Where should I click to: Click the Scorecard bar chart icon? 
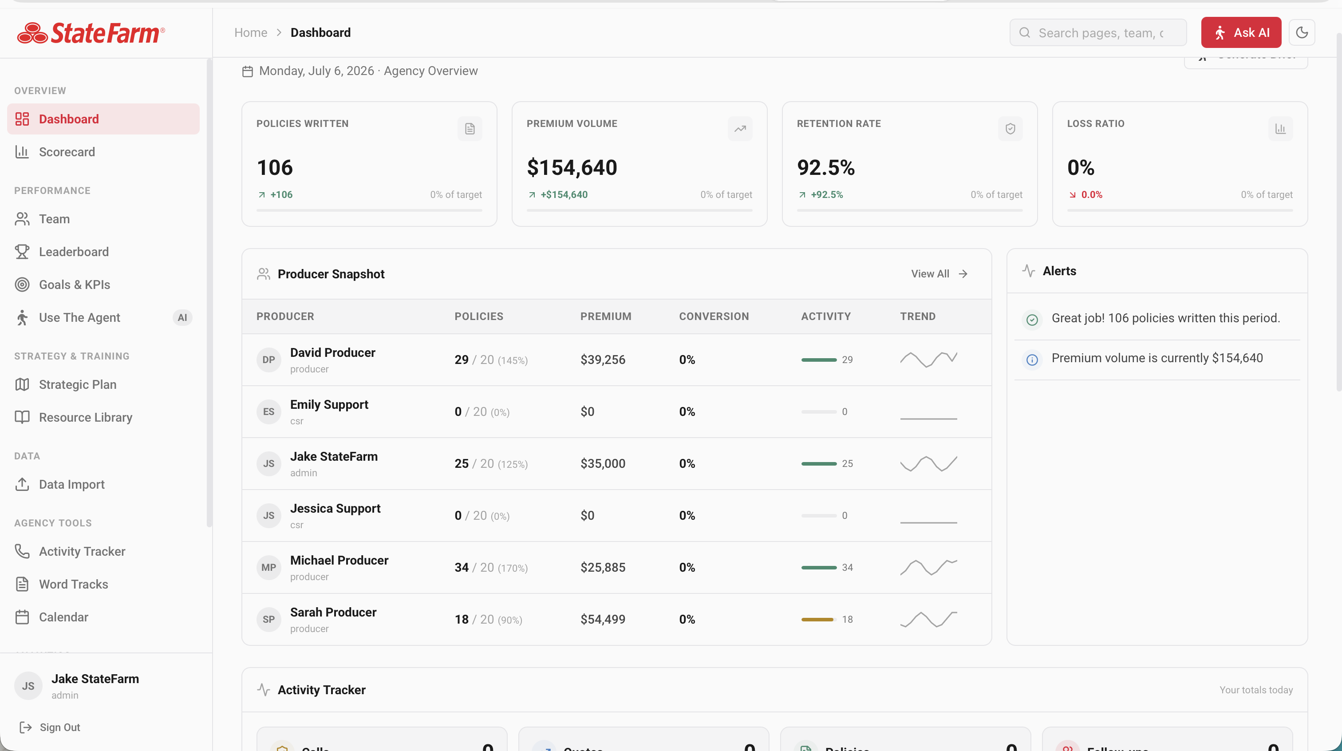click(x=22, y=152)
